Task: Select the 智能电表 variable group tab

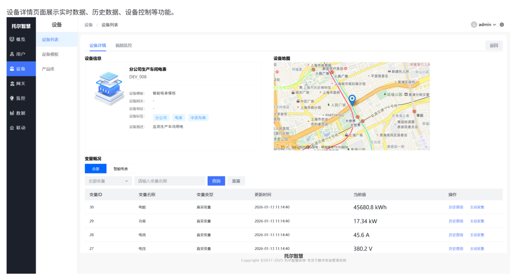Action: [121, 169]
